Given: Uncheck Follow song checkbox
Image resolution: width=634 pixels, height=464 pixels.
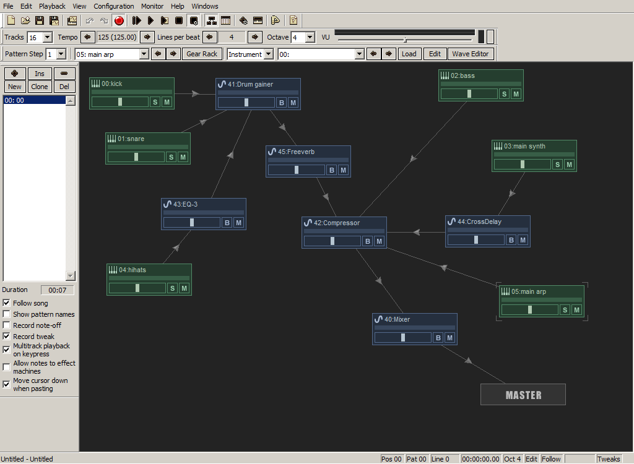Looking at the screenshot, I should click(6, 303).
